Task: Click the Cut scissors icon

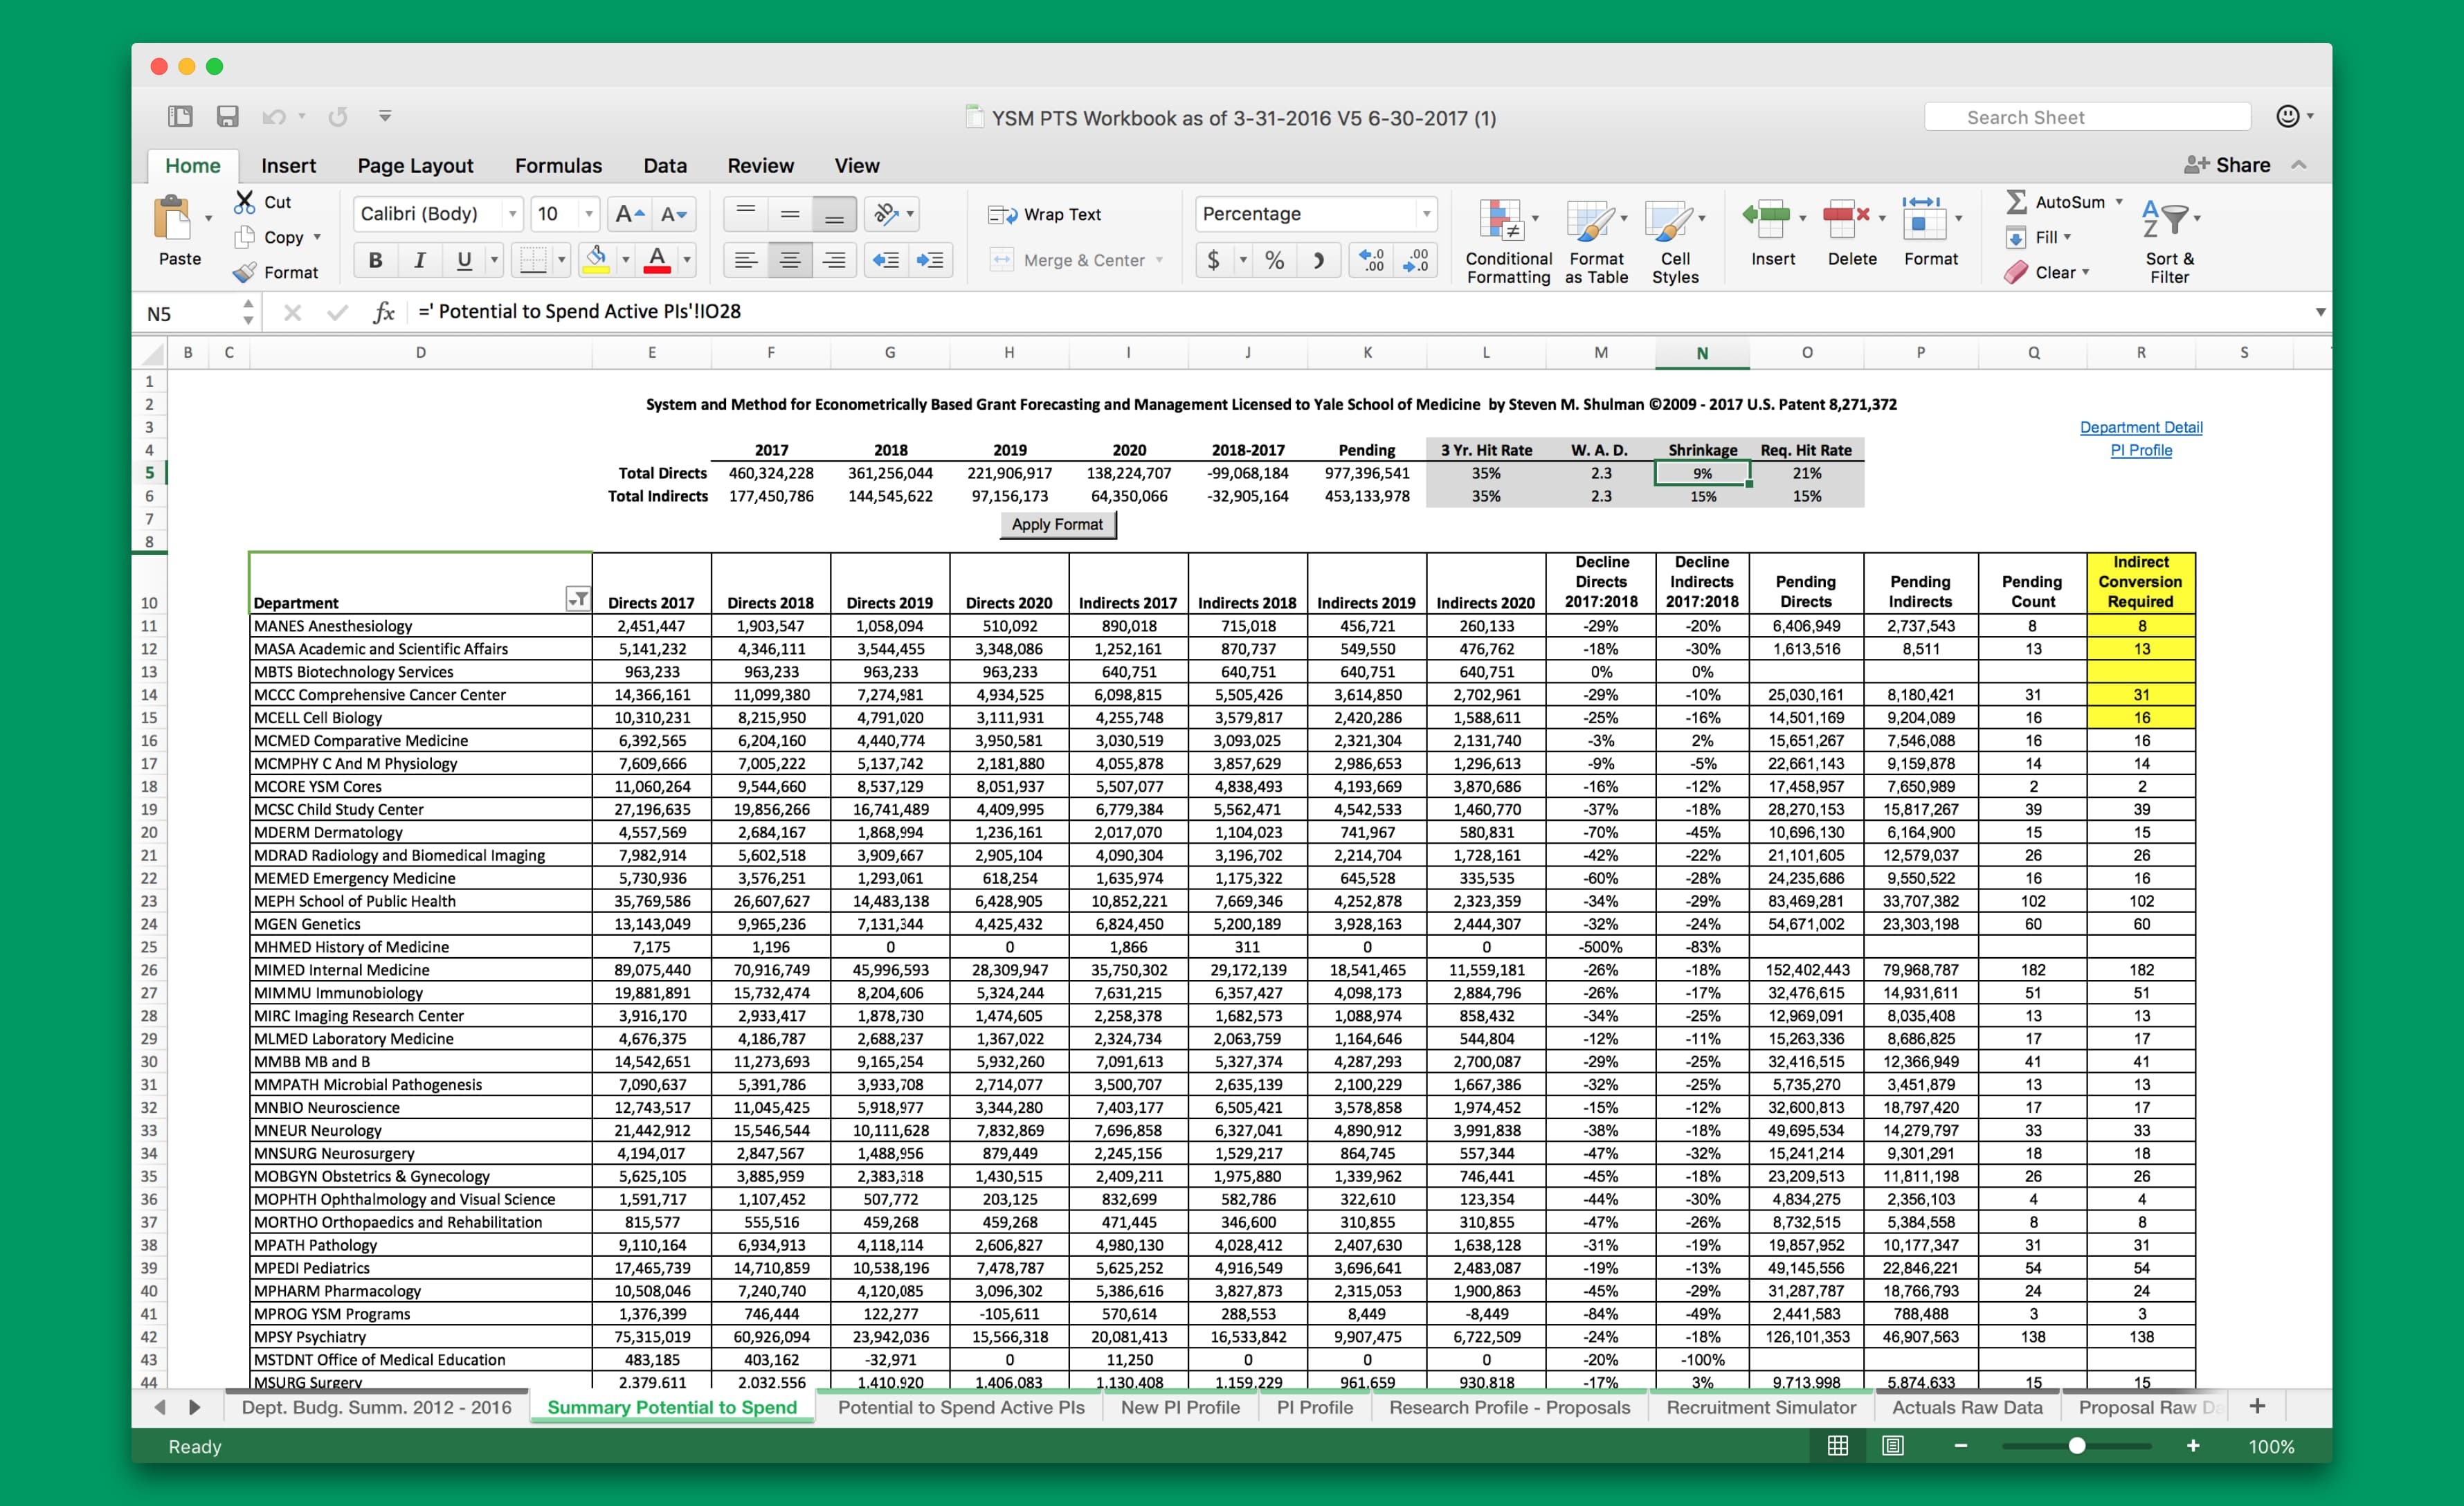Action: pos(244,202)
